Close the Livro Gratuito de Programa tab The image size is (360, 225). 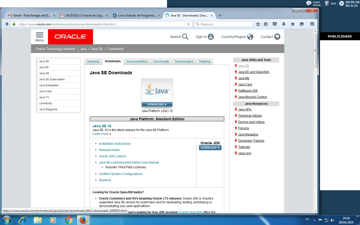point(159,15)
